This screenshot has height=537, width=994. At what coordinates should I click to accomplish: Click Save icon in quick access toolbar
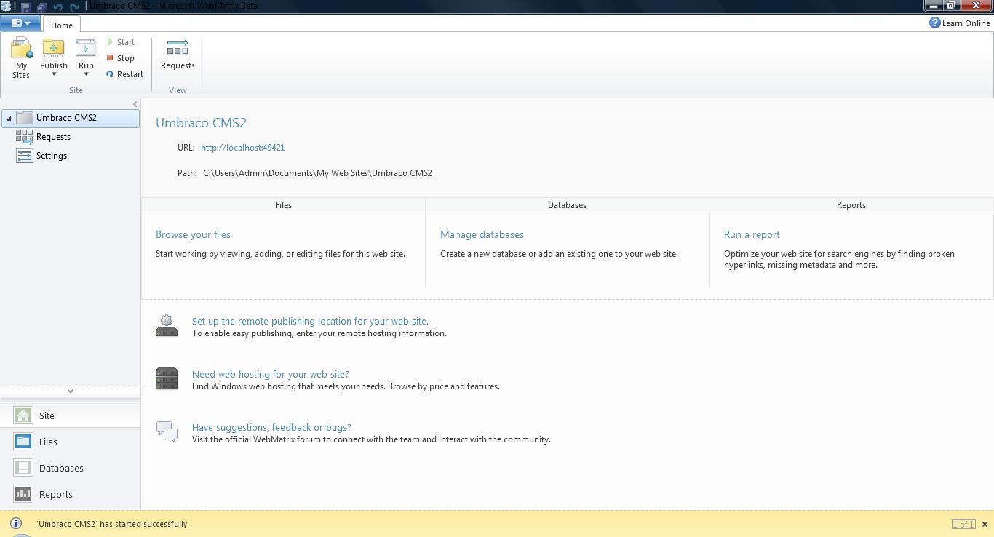click(25, 7)
